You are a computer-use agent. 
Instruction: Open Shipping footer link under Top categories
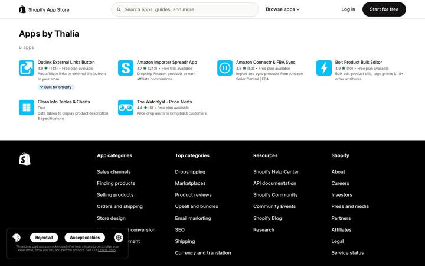coord(185,241)
